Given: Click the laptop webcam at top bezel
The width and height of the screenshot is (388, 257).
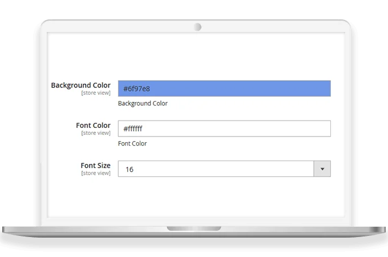Looking at the screenshot, I should [197, 26].
